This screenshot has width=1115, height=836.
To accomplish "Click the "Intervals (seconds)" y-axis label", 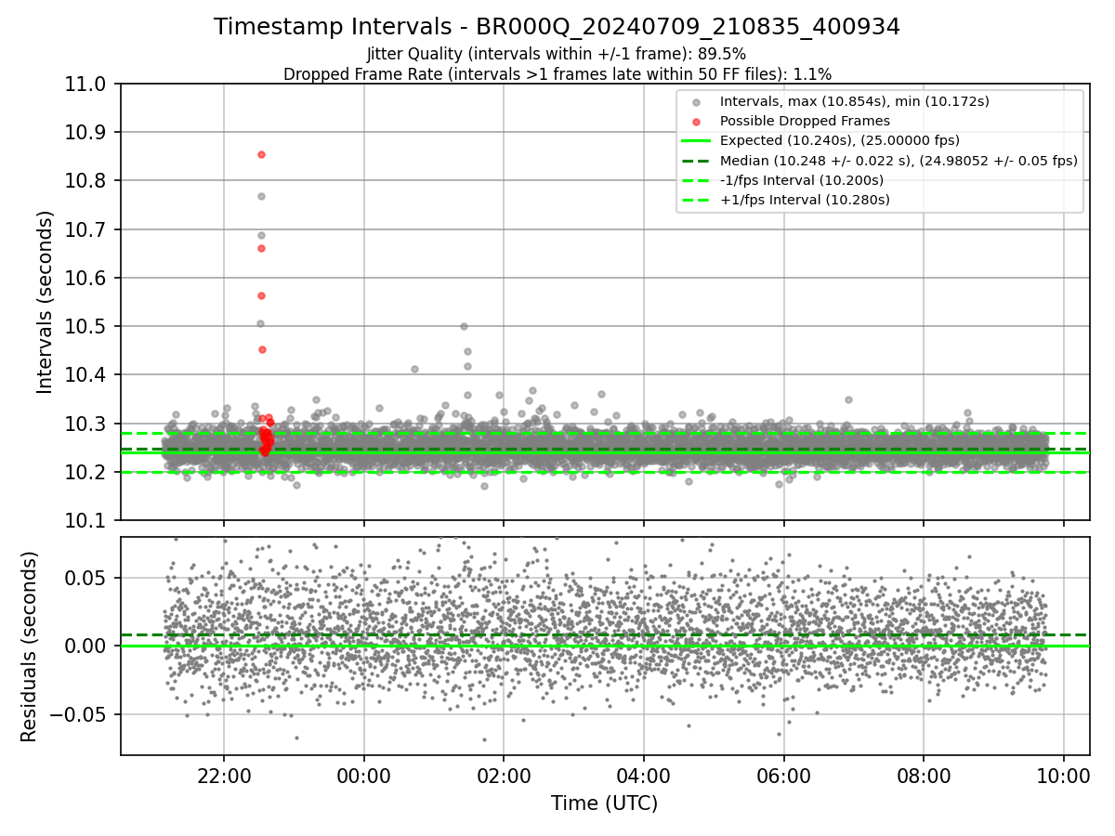I will [x=46, y=302].
